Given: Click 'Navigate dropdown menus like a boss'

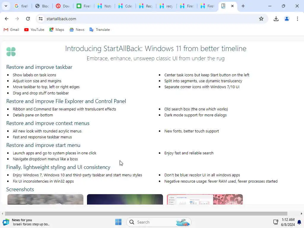Looking at the screenshot, I should point(45,159).
